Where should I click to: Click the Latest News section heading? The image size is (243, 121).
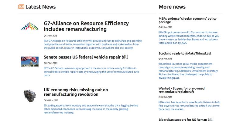pos(40,7)
